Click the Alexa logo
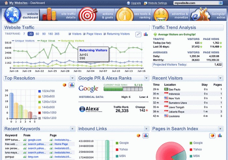 pyautogui.click(x=91, y=109)
